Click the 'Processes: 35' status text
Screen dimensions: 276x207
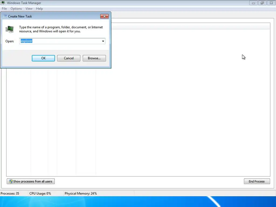point(10,194)
